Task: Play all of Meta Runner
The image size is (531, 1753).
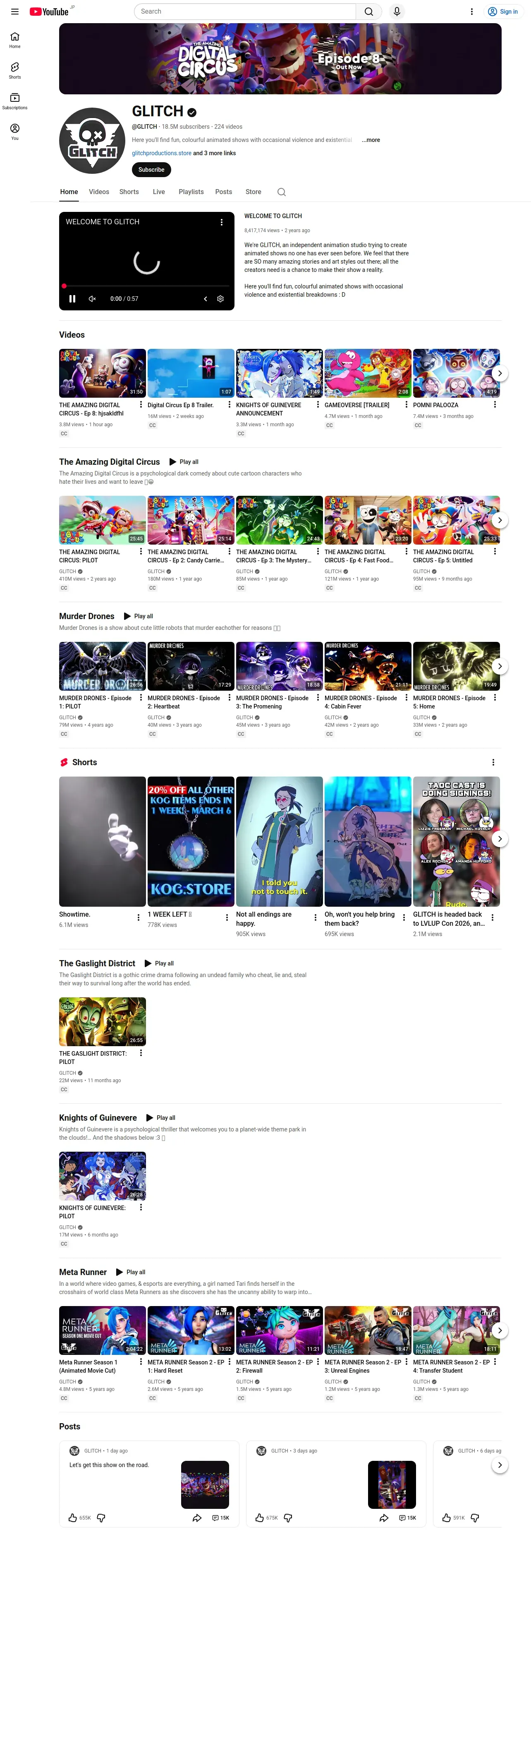Action: pos(131,1272)
